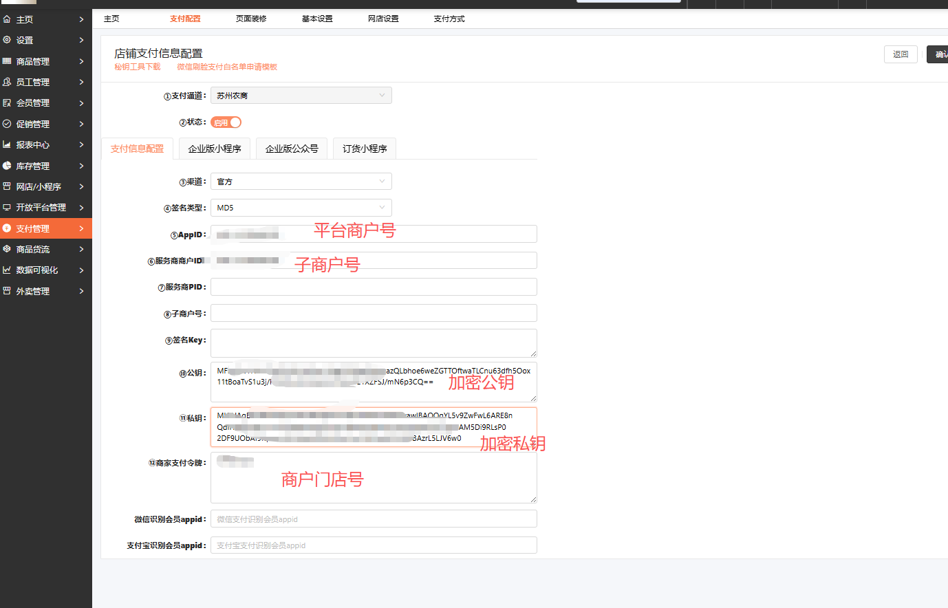Switch to the 支付方式 top tab
This screenshot has width=948, height=608.
pos(449,19)
